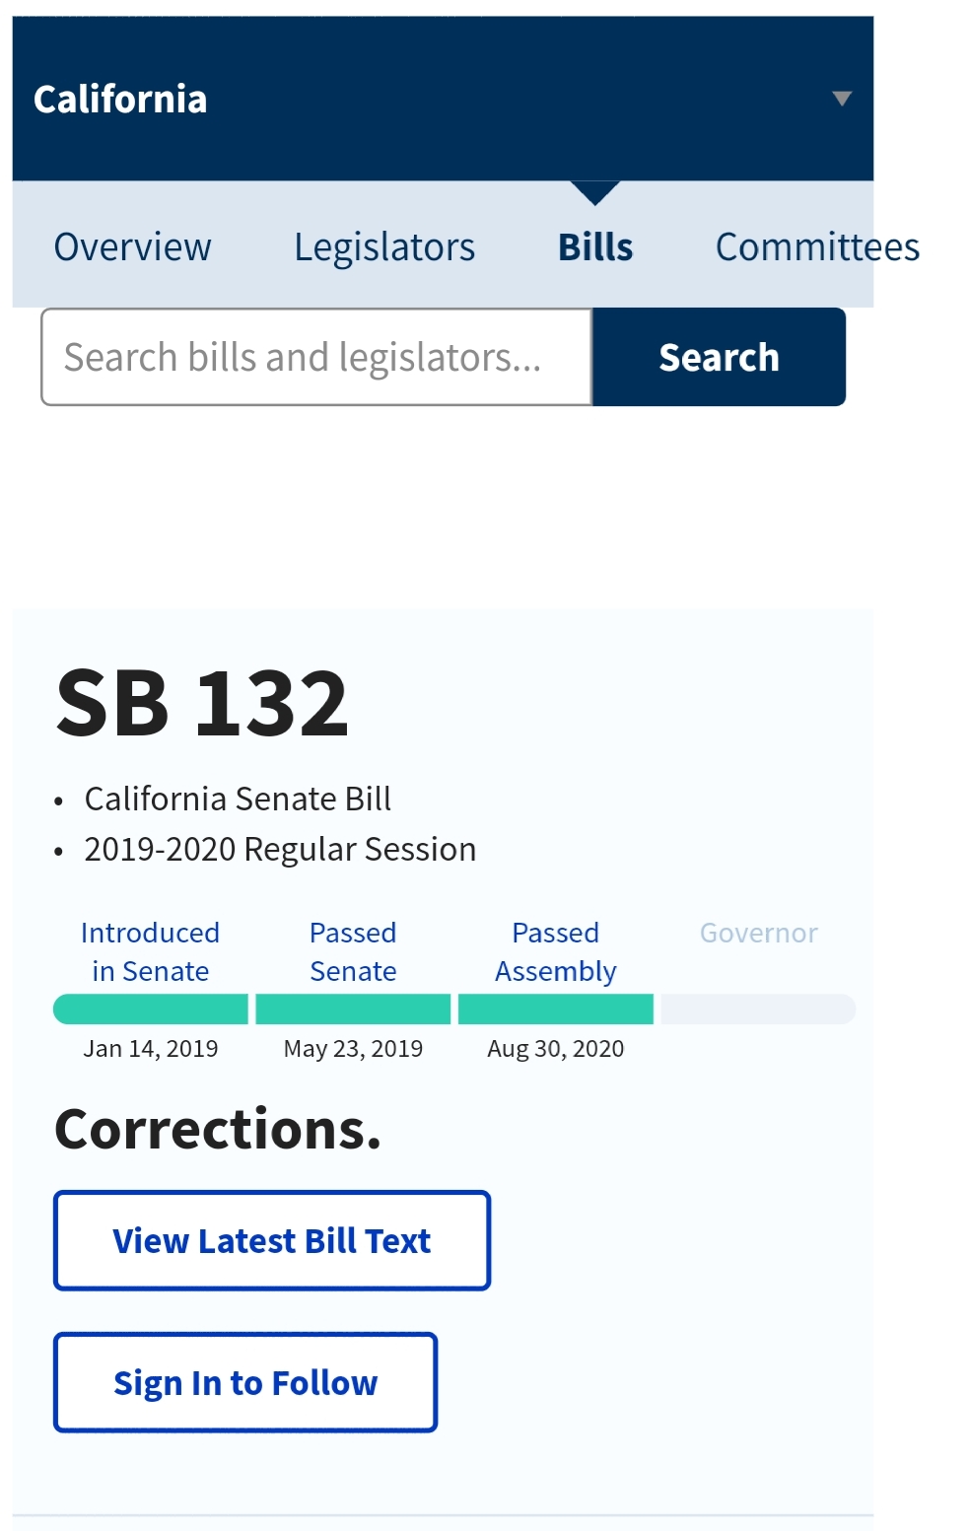Select the Passed Senate step label

point(353,951)
